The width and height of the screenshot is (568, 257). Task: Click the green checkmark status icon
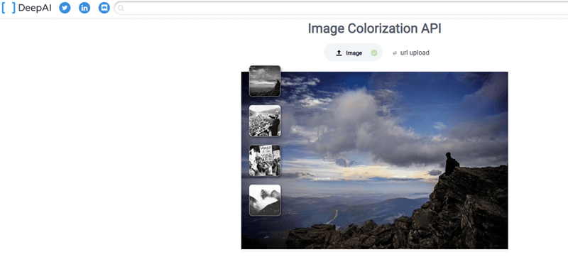click(x=374, y=53)
